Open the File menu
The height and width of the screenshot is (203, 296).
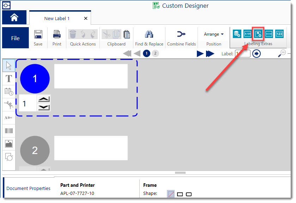coord(15,37)
